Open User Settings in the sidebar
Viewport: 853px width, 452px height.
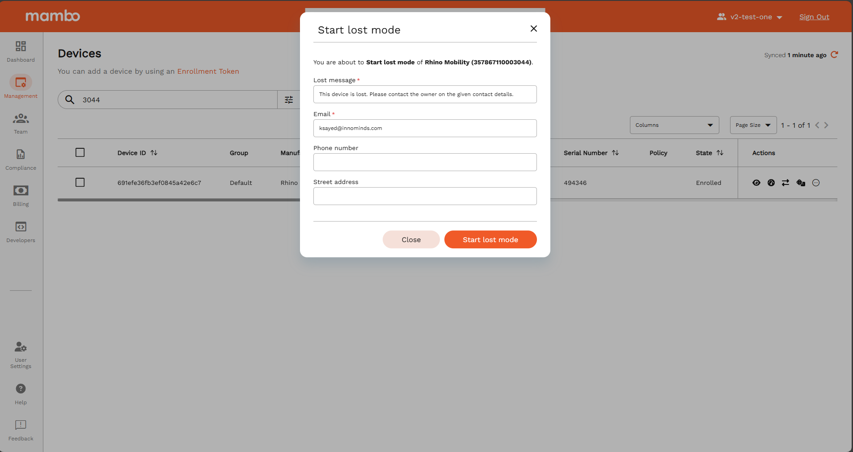point(21,355)
